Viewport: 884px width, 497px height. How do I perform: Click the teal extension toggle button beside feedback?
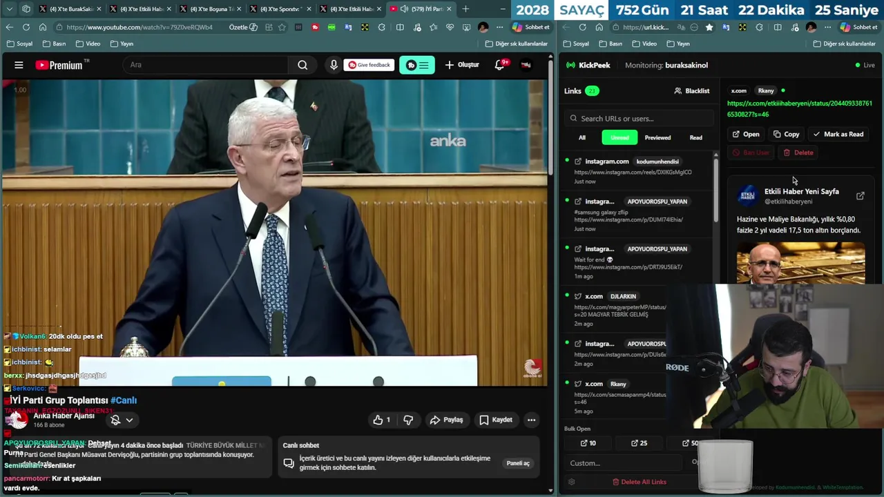click(416, 65)
